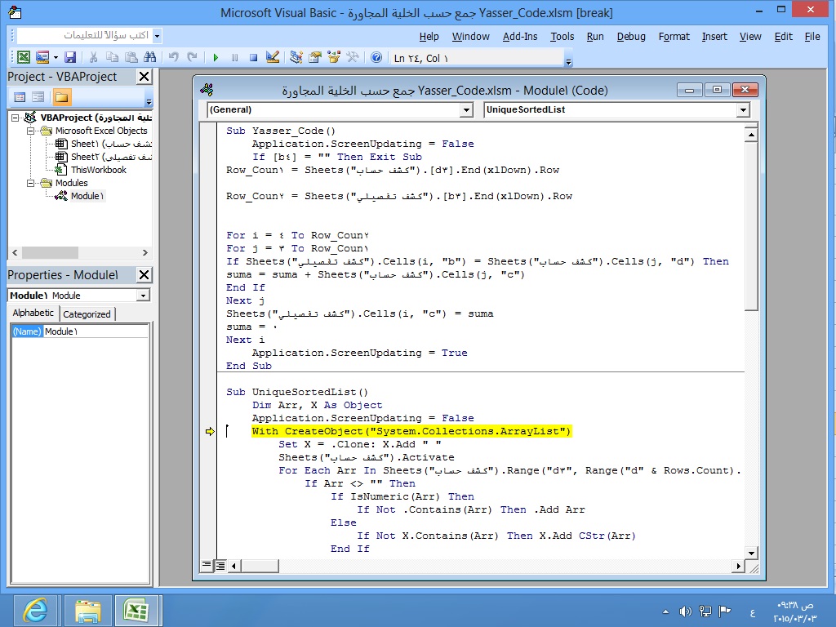Image resolution: width=836 pixels, height=627 pixels.
Task: Open Object Browser toolbar icon
Action: pyautogui.click(x=334, y=58)
